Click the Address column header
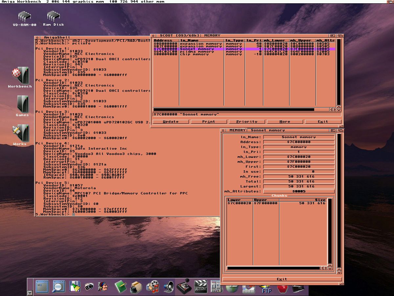The image size is (394, 296). tap(166, 40)
